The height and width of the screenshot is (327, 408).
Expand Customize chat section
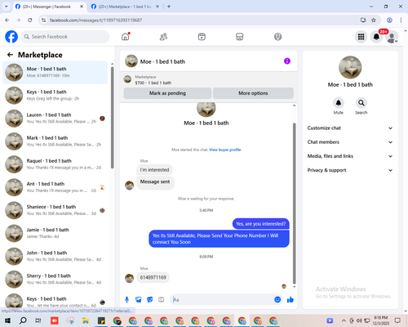coord(350,128)
